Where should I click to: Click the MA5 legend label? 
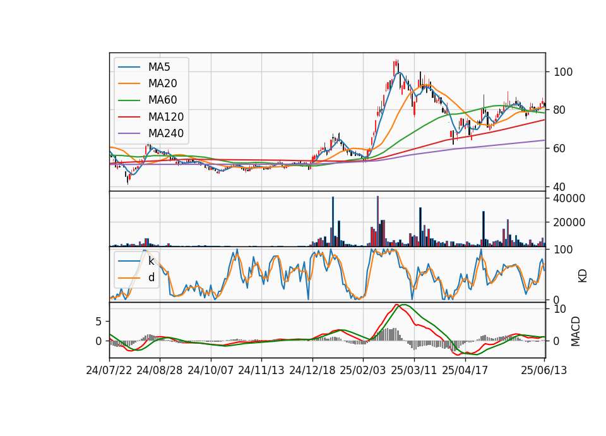point(159,67)
